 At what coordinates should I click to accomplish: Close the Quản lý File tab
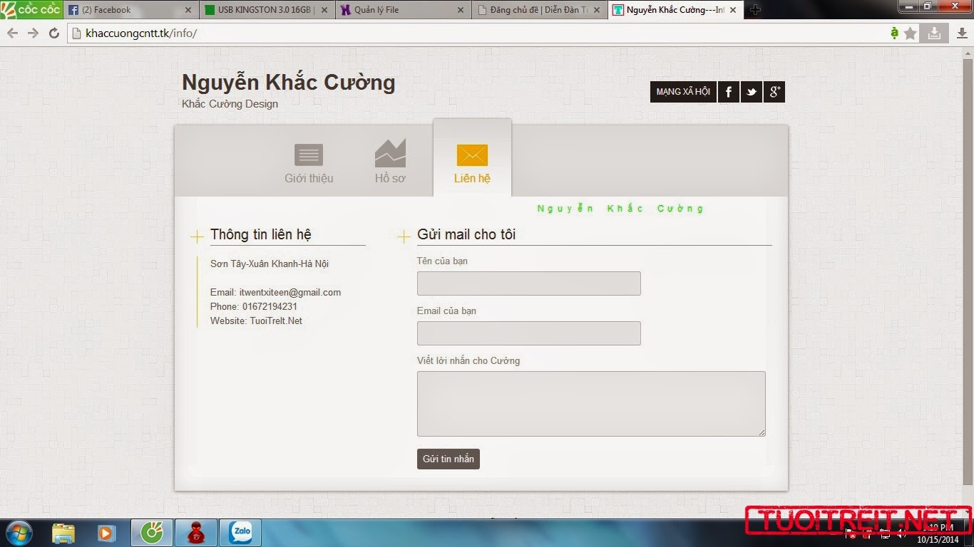click(460, 10)
